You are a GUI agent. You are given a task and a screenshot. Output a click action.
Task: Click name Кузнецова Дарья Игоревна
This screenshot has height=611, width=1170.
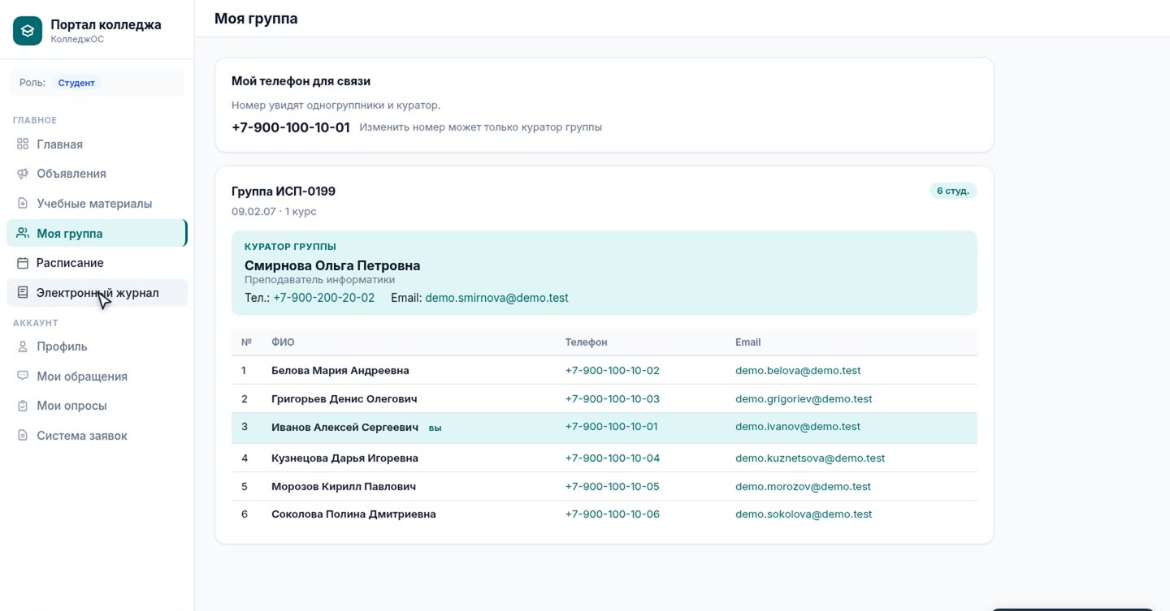point(344,458)
